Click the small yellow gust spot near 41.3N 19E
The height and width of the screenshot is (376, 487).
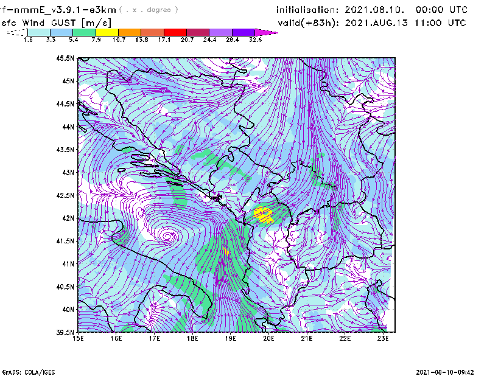coord(226,251)
